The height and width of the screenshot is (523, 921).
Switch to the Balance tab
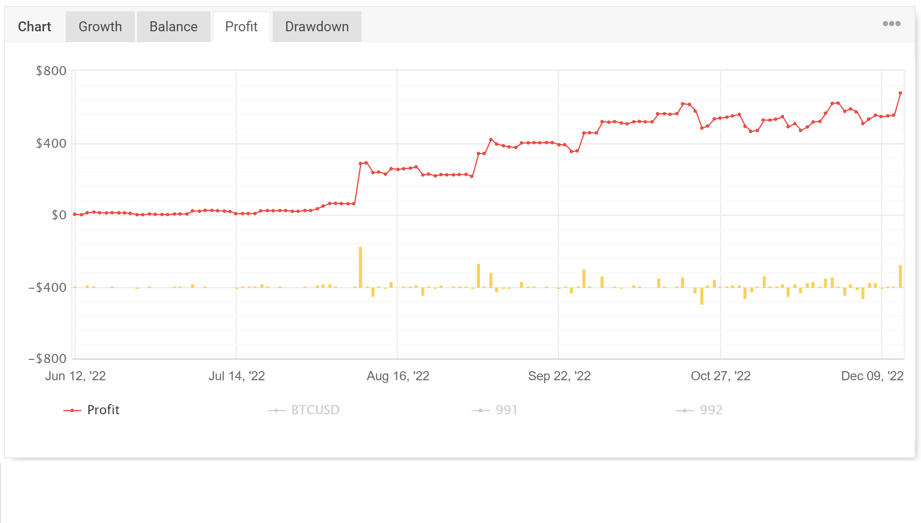pyautogui.click(x=173, y=27)
